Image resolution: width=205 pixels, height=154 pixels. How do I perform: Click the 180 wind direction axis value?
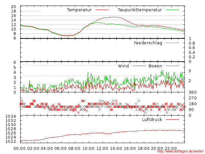[x=193, y=104]
